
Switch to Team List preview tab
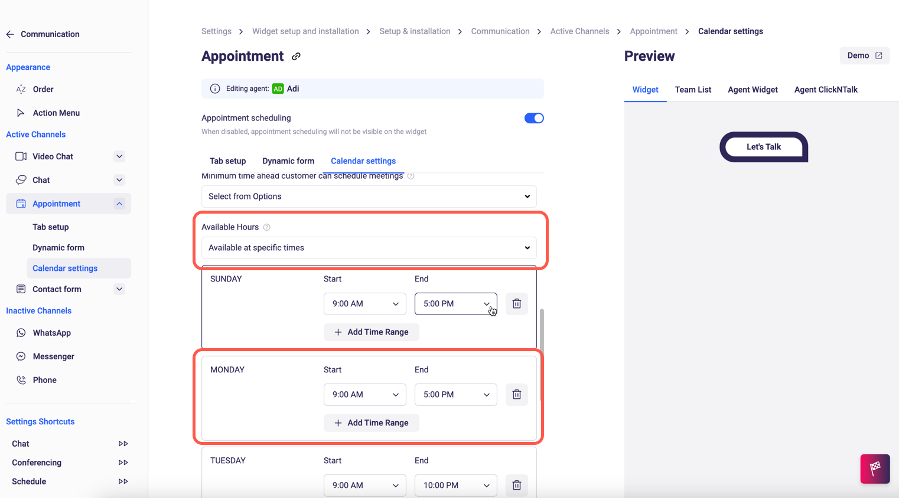click(693, 90)
